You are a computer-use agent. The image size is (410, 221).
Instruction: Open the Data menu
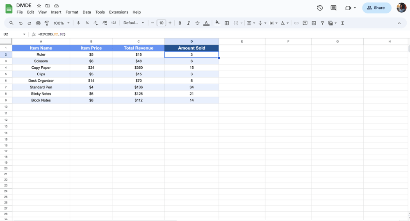pos(87,12)
